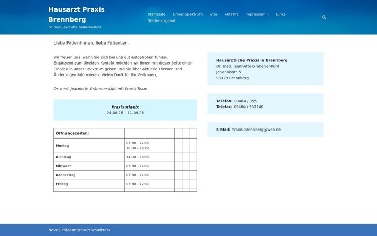Click the Praxis.Brennberg@web.de email address
The width and height of the screenshot is (377, 236).
[256, 130]
